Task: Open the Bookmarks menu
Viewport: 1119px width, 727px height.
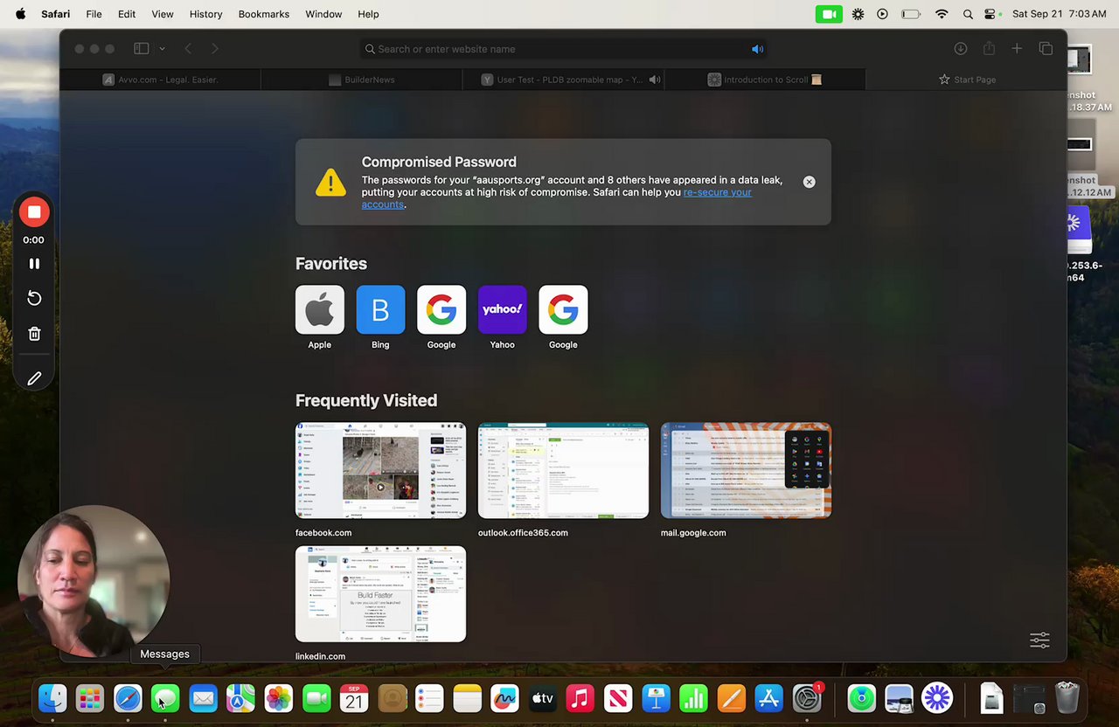Action: pyautogui.click(x=264, y=14)
